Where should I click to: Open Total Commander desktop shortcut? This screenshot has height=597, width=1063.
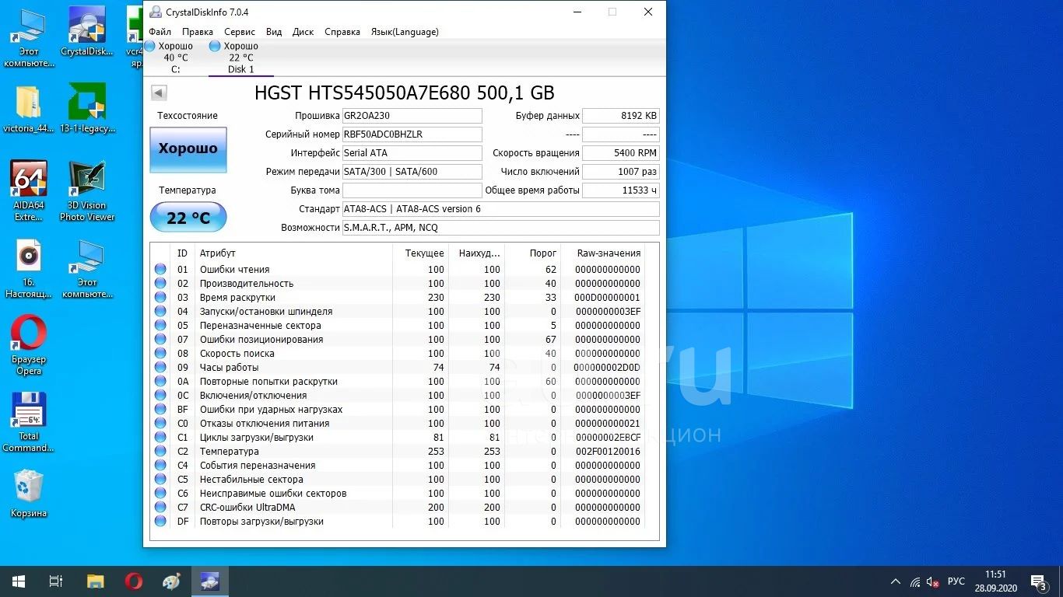coord(29,422)
